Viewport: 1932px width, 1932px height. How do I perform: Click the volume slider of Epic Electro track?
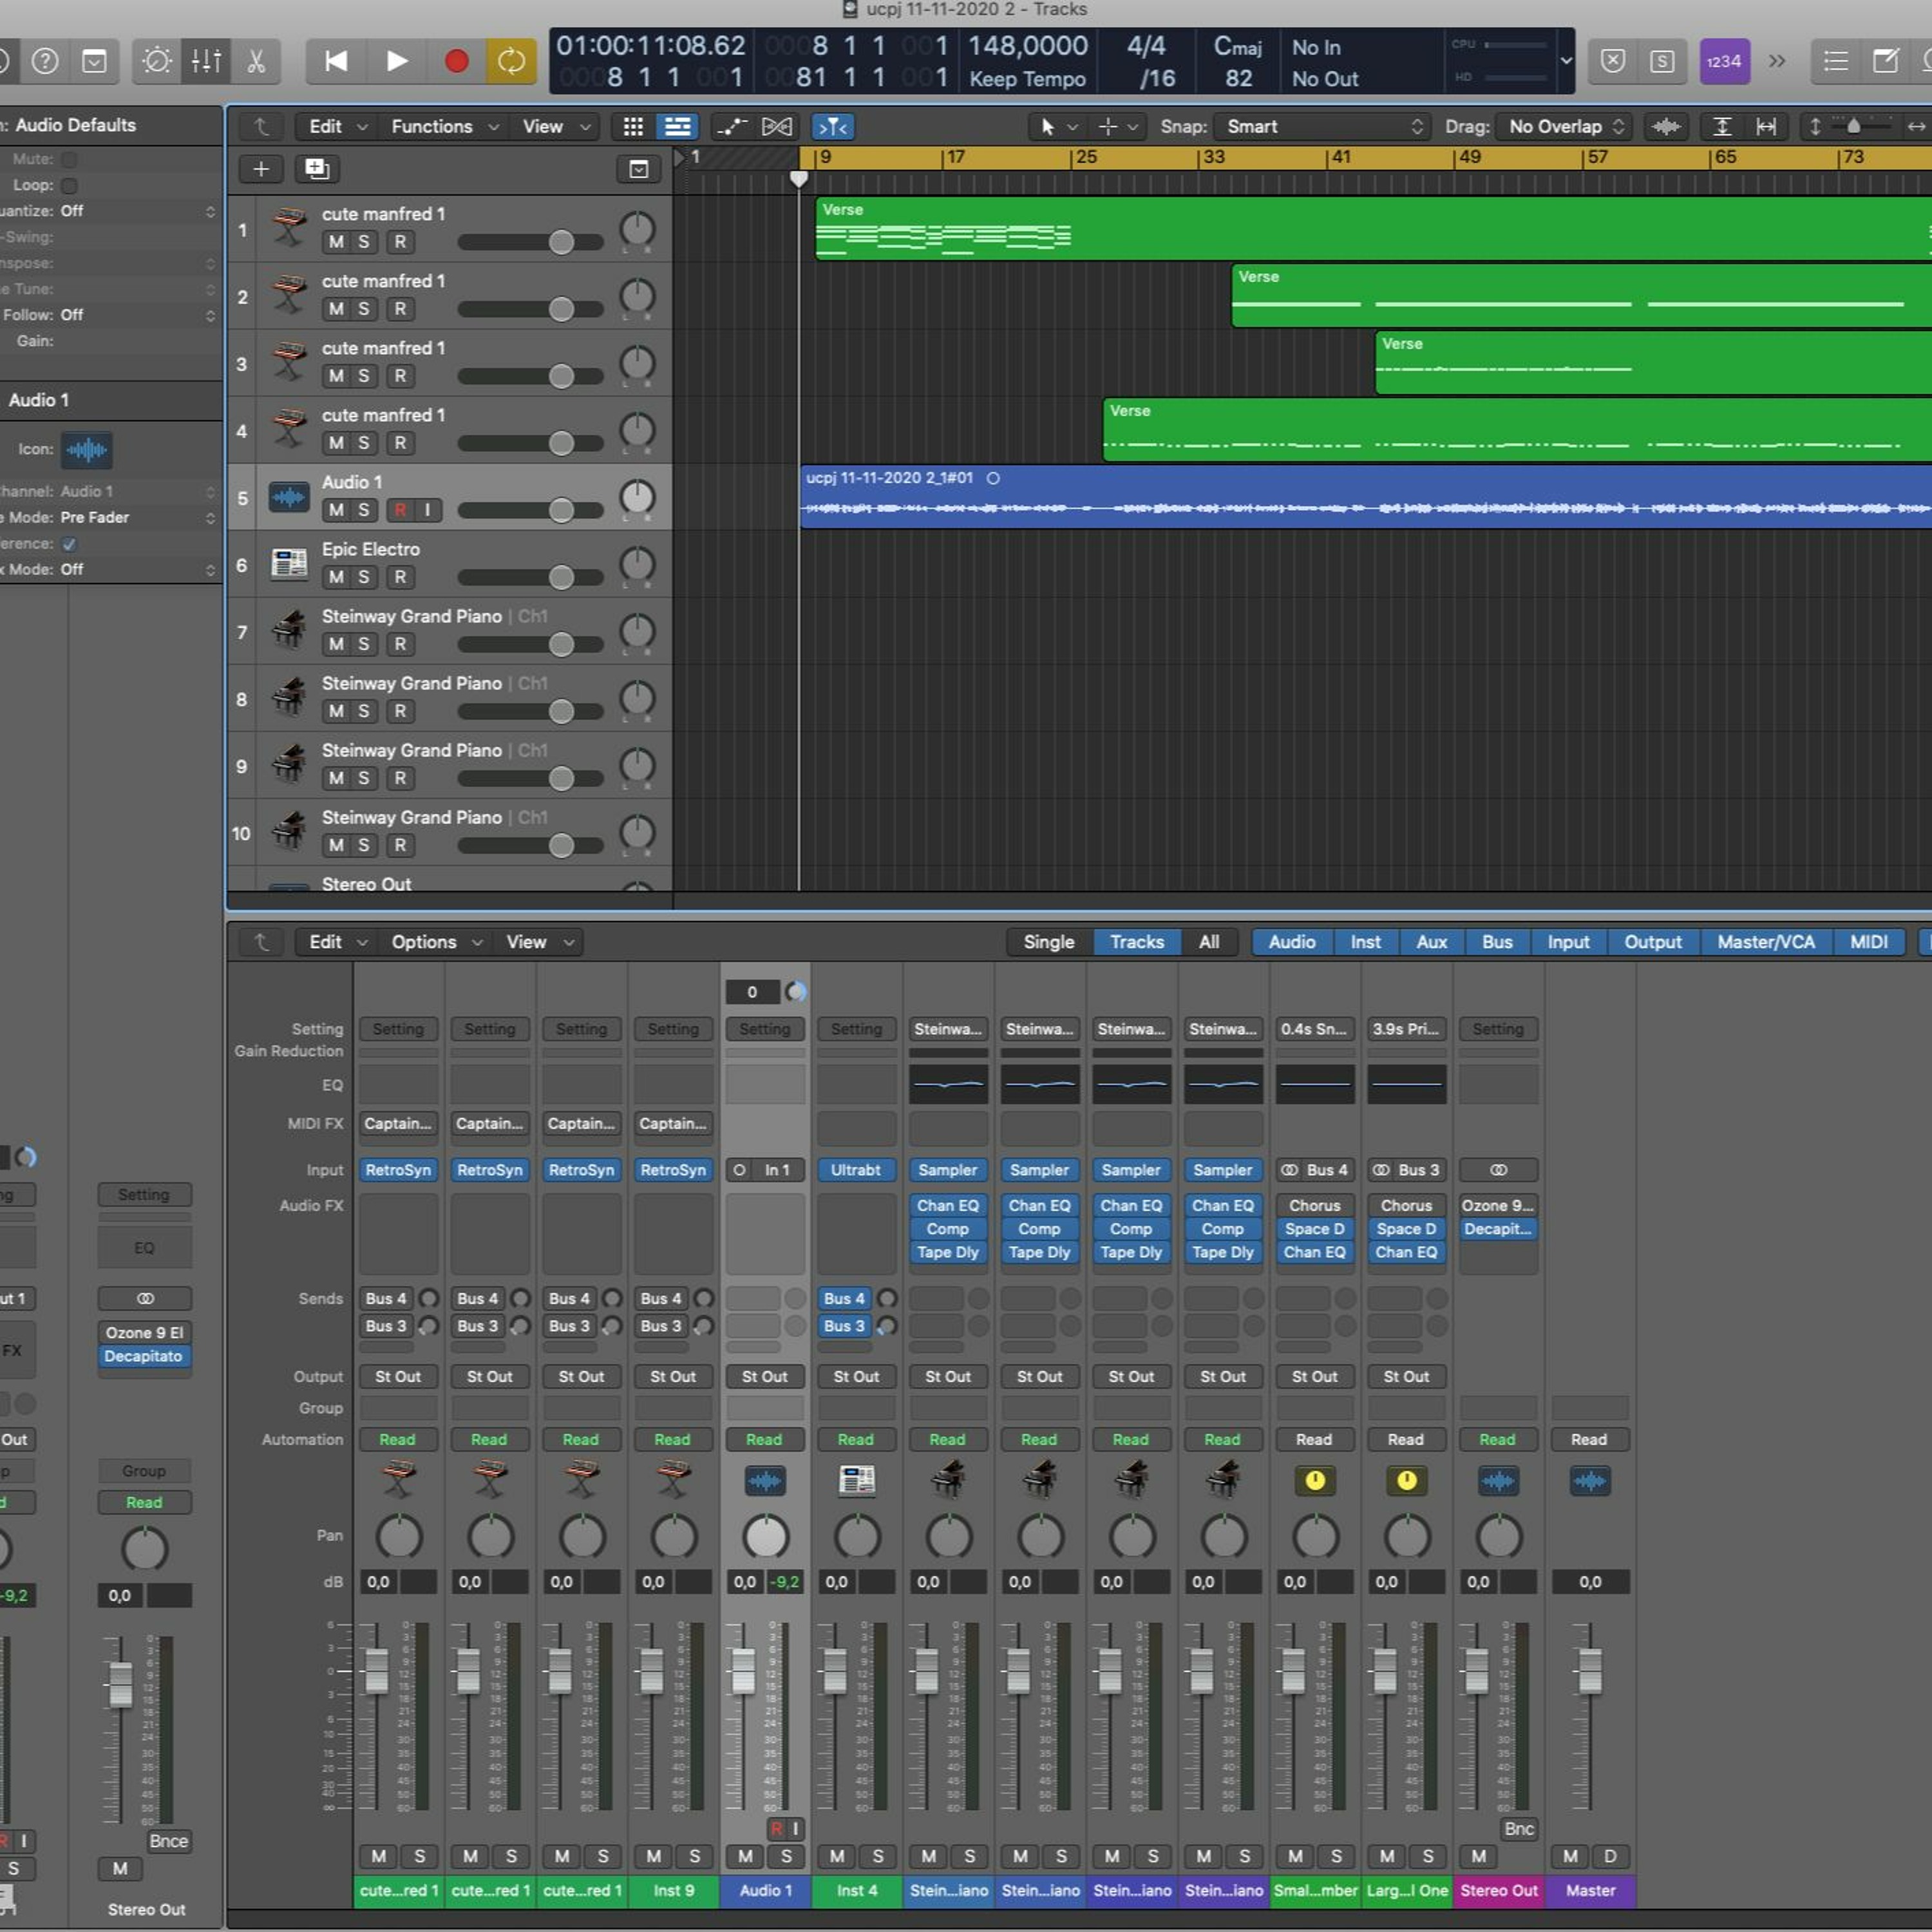pos(531,577)
